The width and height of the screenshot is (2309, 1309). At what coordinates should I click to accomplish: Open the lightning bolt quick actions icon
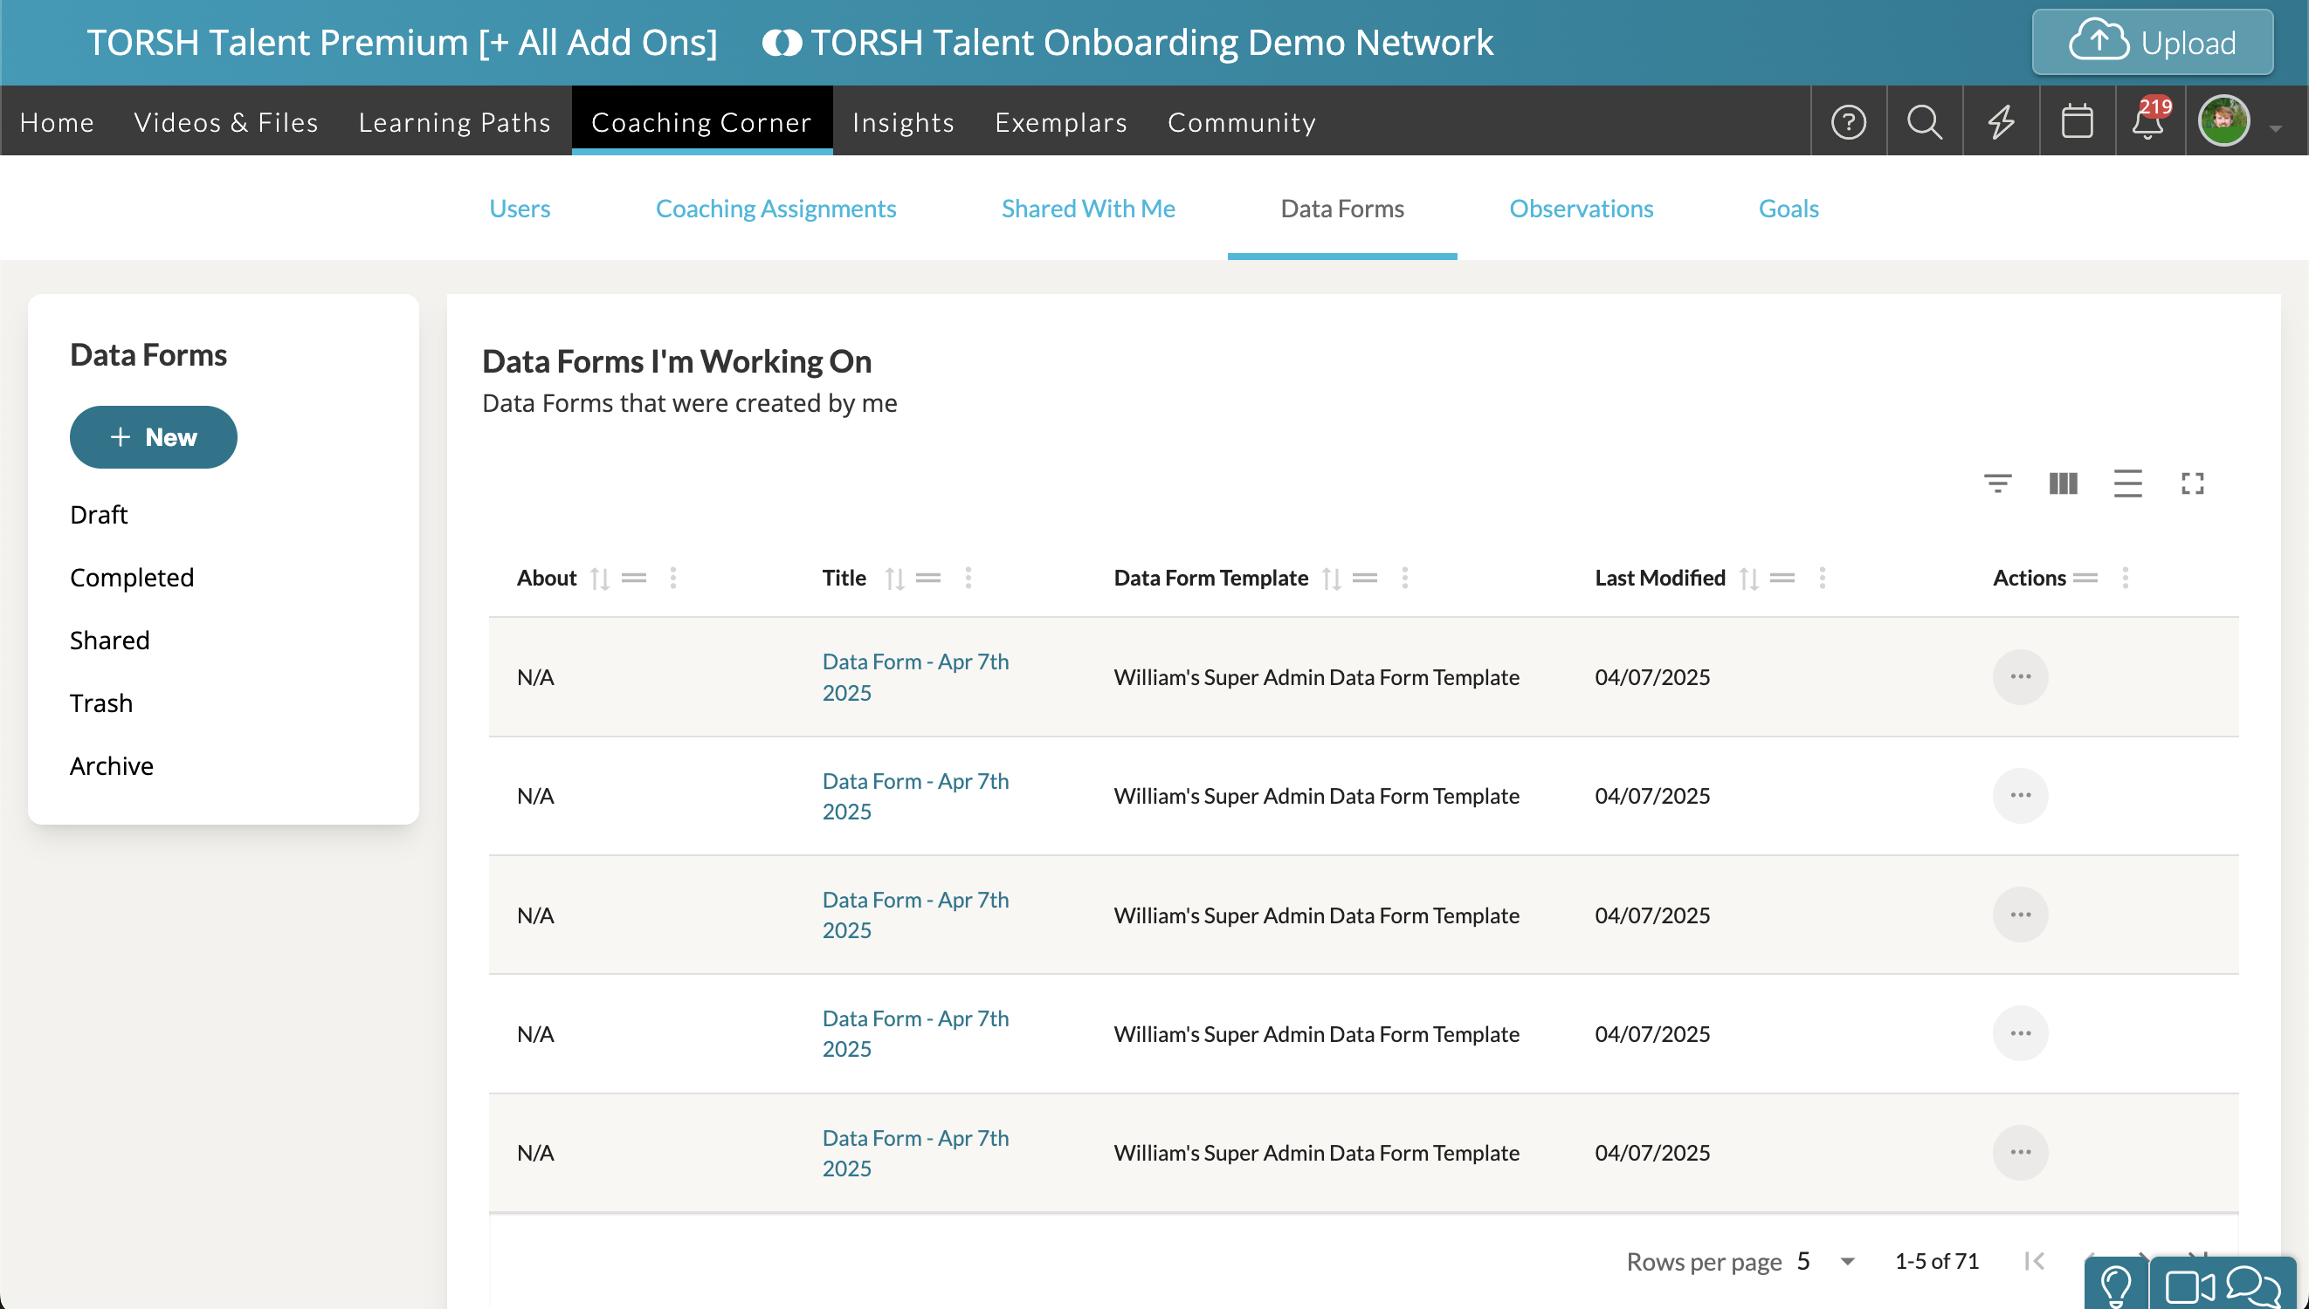tap(2001, 121)
